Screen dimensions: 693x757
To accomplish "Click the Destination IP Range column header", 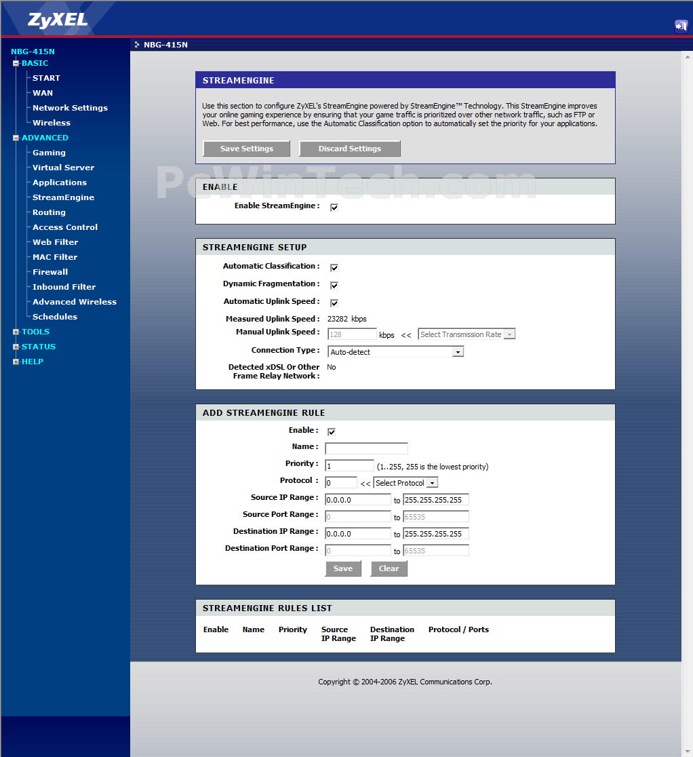I will [x=392, y=634].
